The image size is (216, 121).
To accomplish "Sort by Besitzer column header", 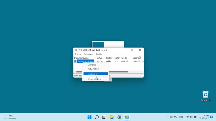I will (109, 58).
